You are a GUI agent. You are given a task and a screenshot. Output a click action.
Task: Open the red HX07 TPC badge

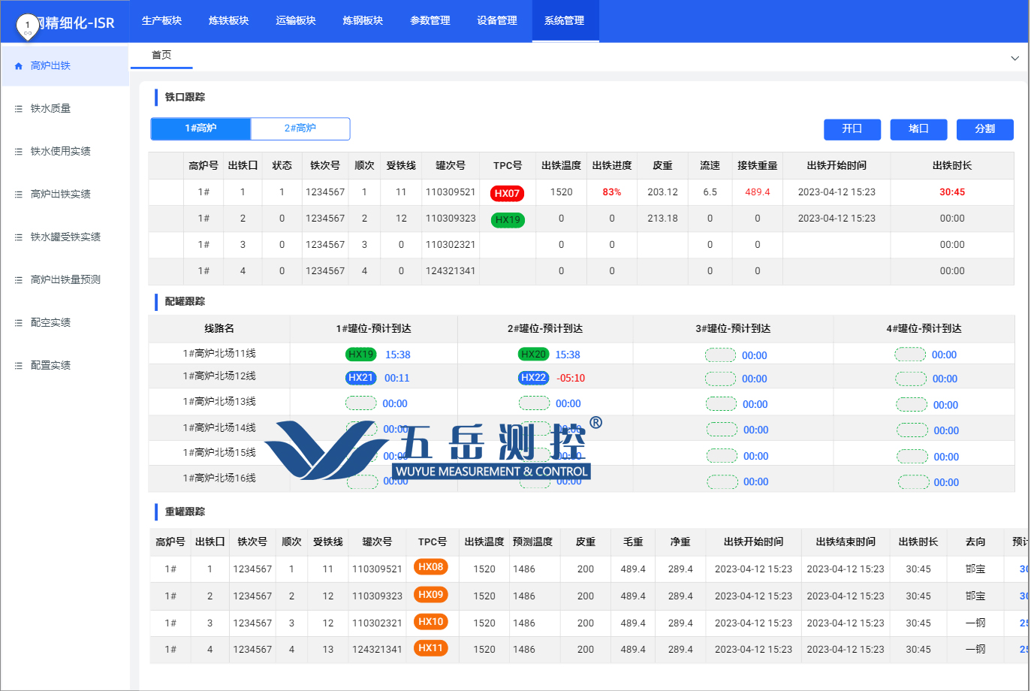[508, 193]
